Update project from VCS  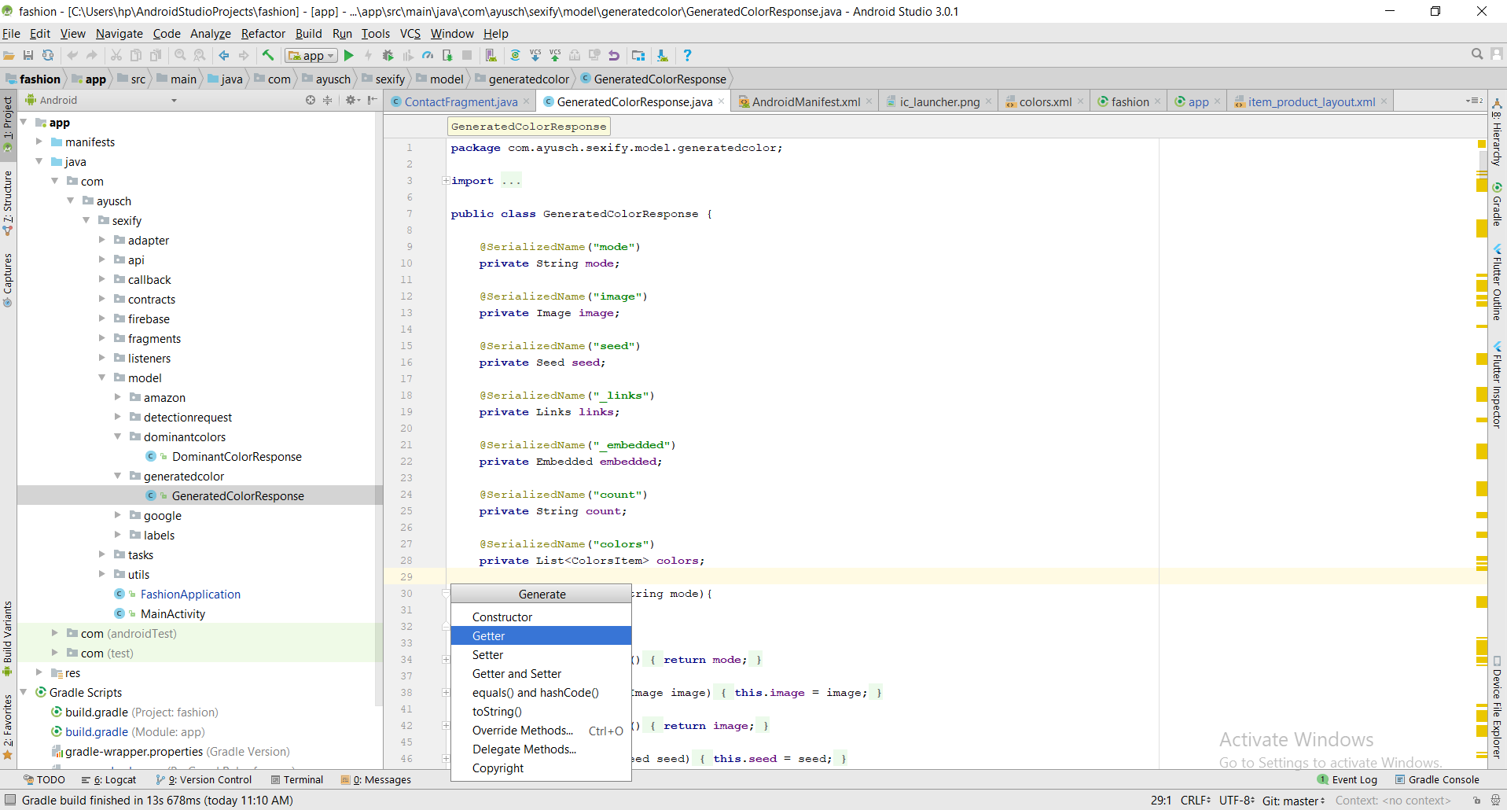[x=535, y=55]
